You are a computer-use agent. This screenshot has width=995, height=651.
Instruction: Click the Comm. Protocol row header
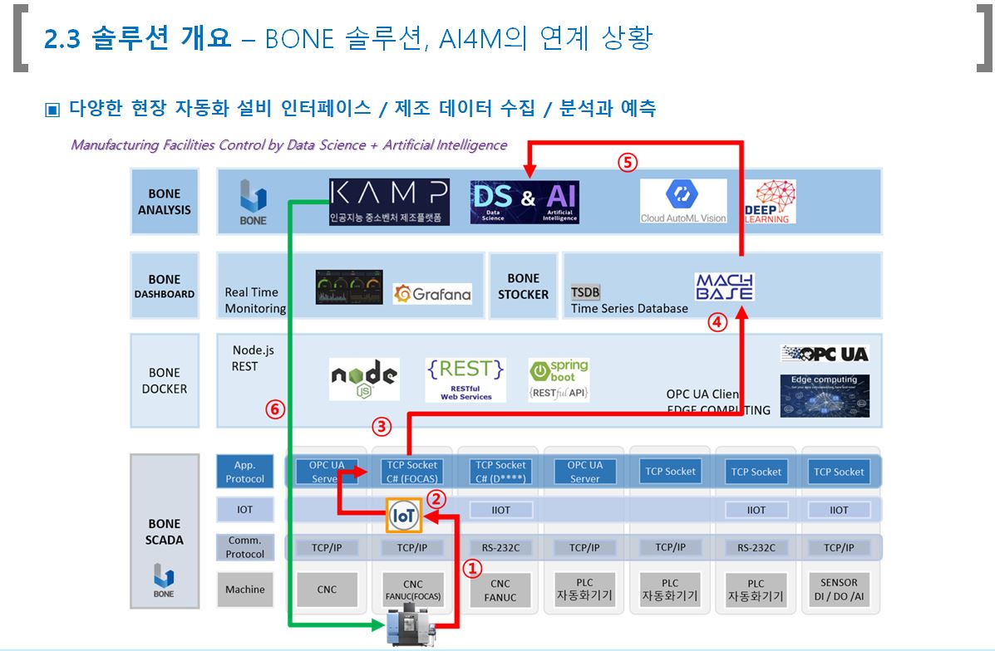pyautogui.click(x=245, y=547)
